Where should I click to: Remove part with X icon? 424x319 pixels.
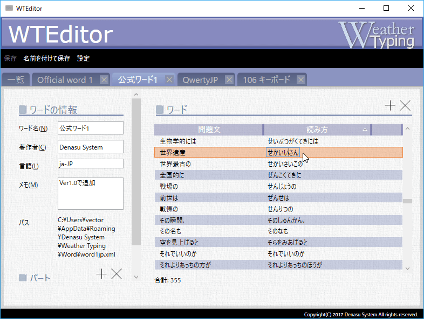117,274
